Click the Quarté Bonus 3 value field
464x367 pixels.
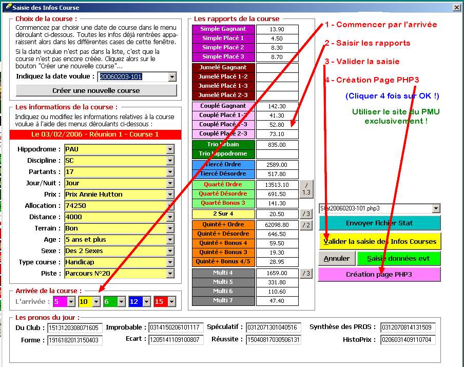277,203
